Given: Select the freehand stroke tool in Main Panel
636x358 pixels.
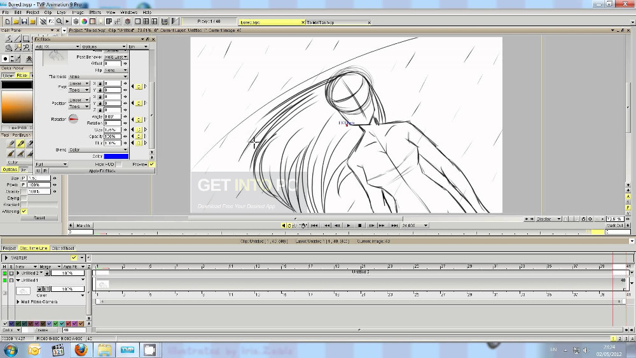Looking at the screenshot, I should click(8, 39).
